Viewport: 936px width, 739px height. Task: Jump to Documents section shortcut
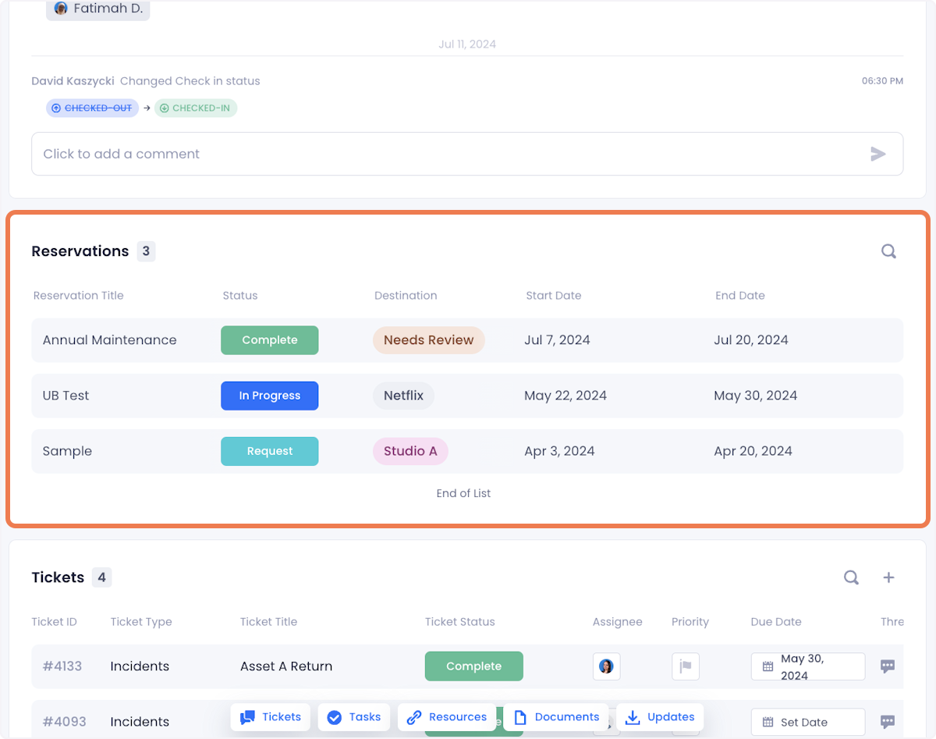pyautogui.click(x=556, y=717)
